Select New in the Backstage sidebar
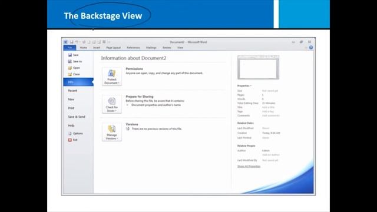377x212 pixels. pyautogui.click(x=71, y=100)
